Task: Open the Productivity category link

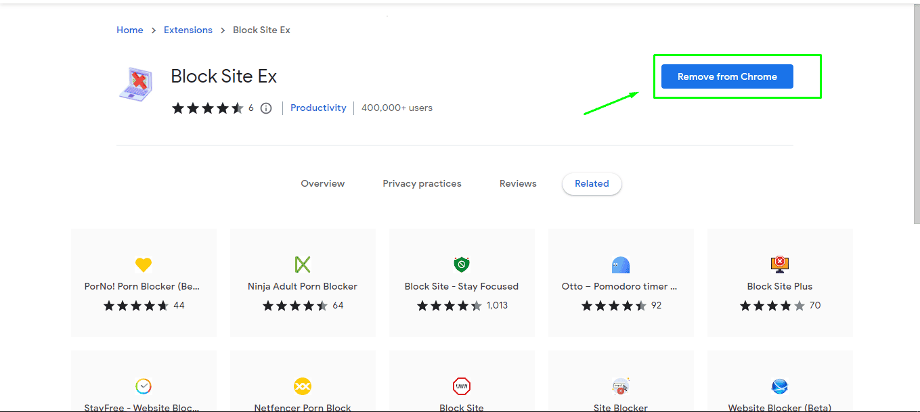Action: 318,108
